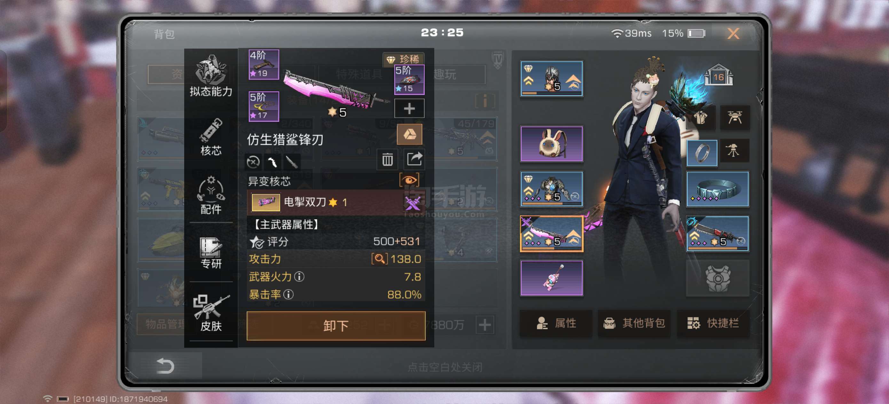
Task: Open the 皮肤 skin panel
Action: [x=211, y=313]
